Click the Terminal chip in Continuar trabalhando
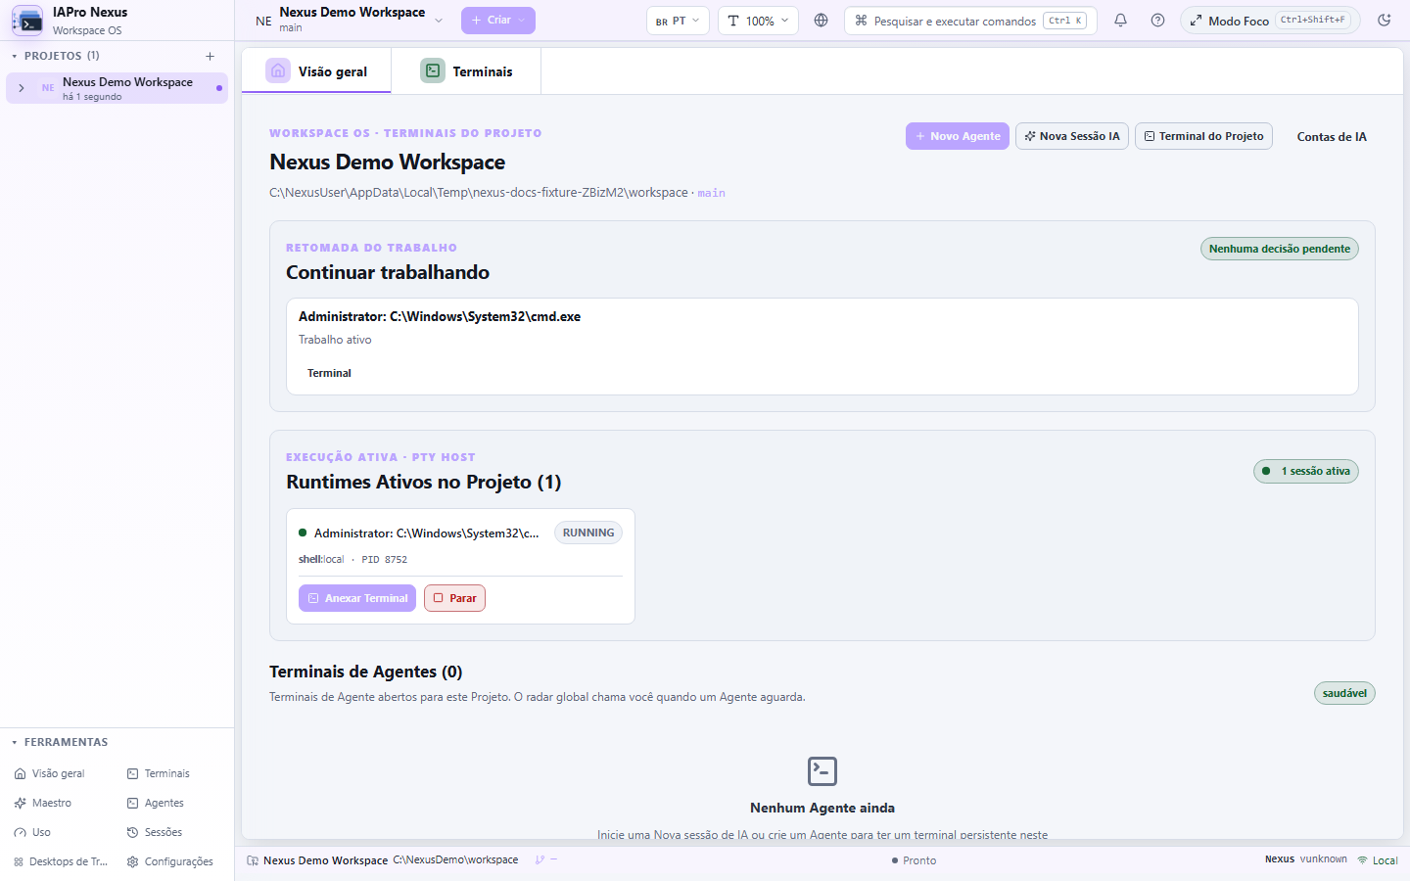Screen dimensions: 1410x881 pyautogui.click(x=329, y=373)
